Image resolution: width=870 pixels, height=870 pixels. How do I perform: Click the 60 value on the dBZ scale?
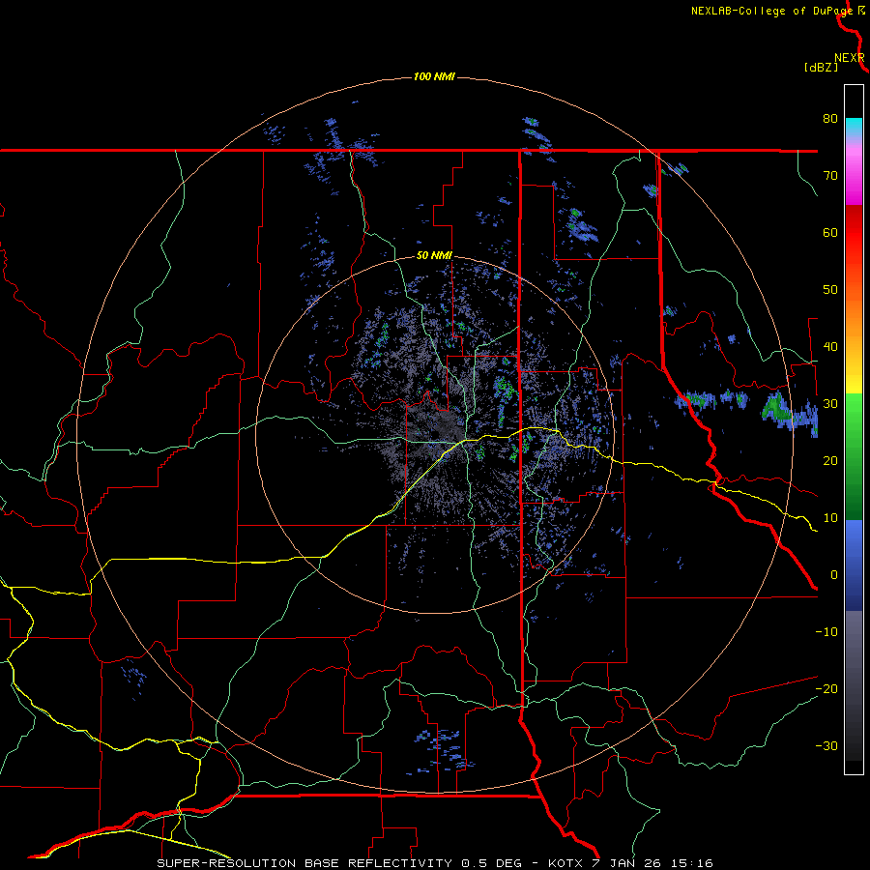(x=830, y=232)
